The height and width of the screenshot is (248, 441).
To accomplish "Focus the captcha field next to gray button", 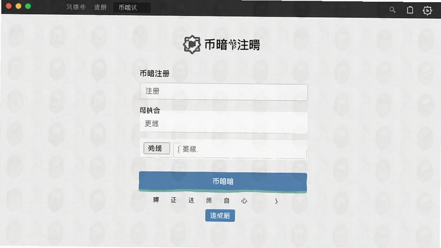I will [240, 149].
